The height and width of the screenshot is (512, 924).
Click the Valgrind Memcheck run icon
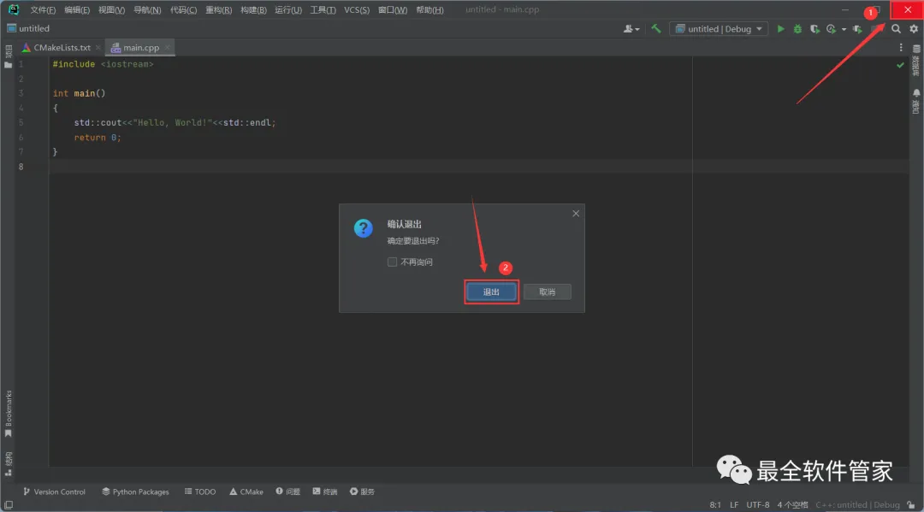pos(857,29)
